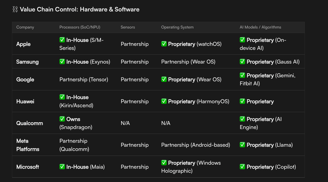Select the Microsoft company cell

pyautogui.click(x=28, y=167)
